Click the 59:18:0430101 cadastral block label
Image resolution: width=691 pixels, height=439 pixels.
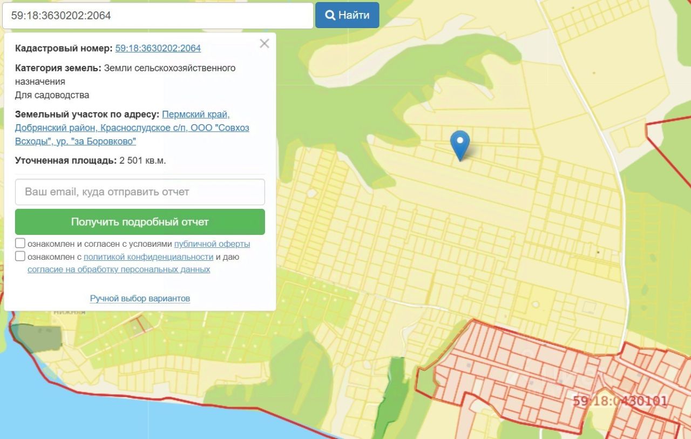point(620,401)
